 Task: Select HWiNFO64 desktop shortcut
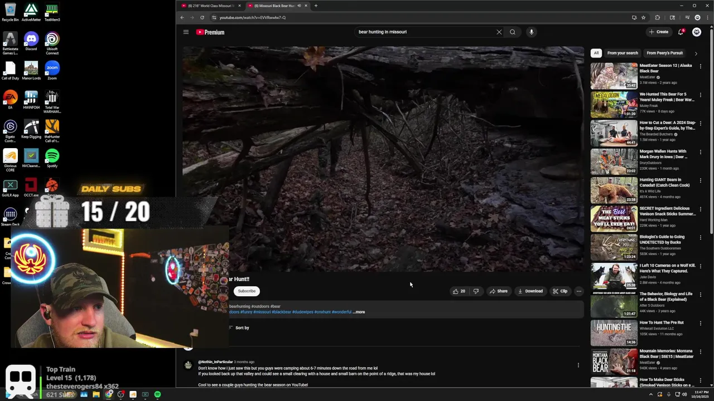31,100
